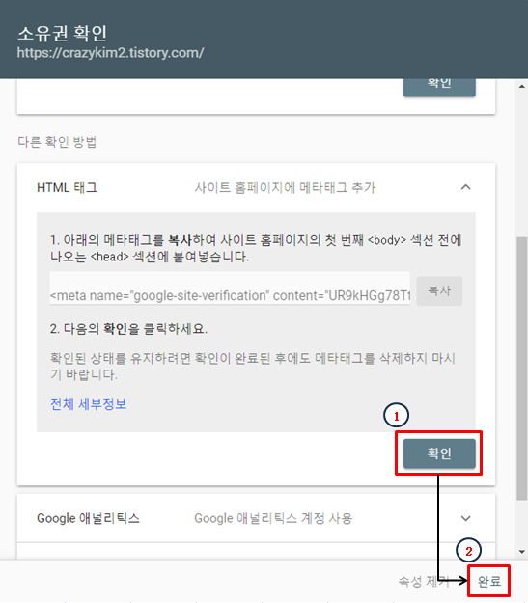
Task: Click 완료 to finish verification
Action: coord(489,581)
